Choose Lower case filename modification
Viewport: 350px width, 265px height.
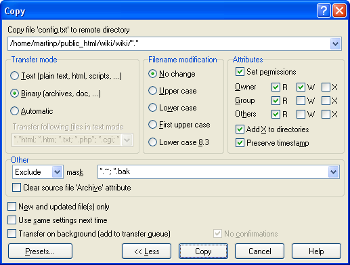(x=152, y=108)
